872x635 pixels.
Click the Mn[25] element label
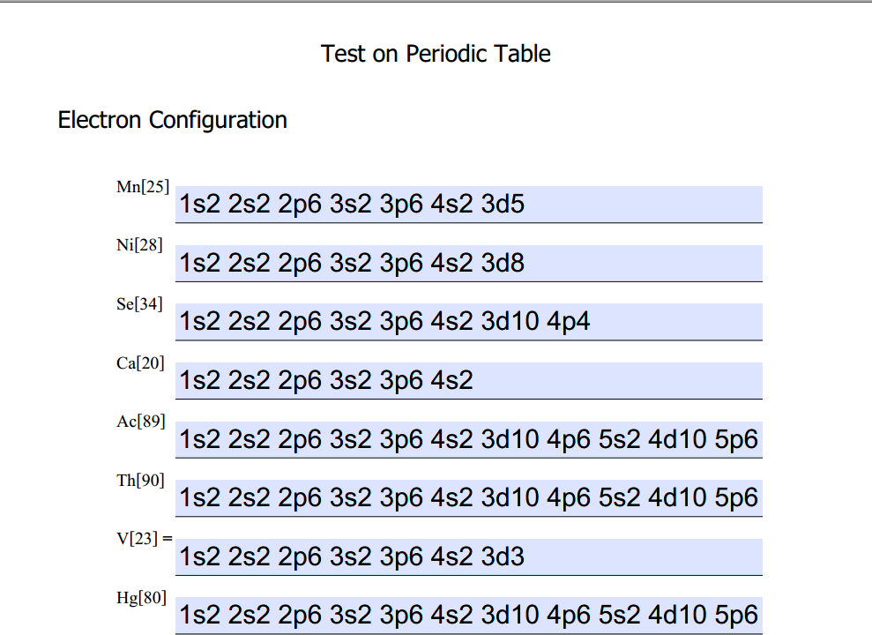pyautogui.click(x=142, y=187)
